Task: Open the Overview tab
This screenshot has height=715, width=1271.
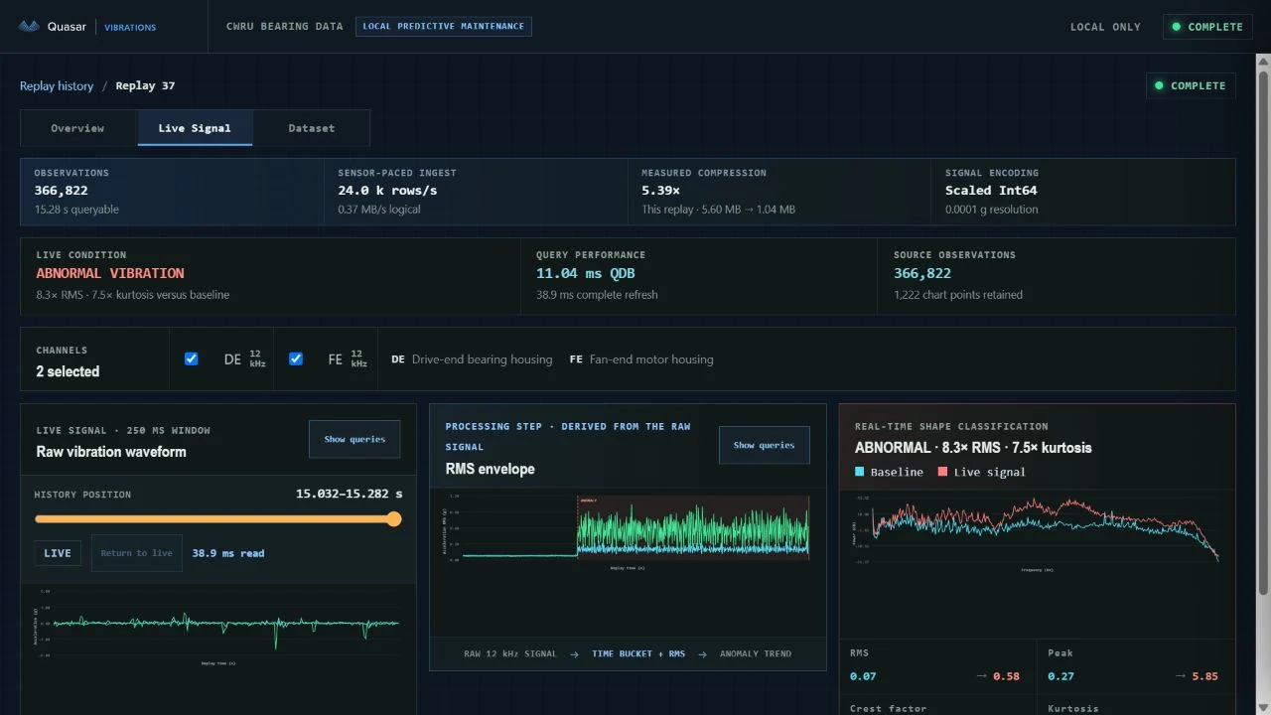Action: click(77, 128)
